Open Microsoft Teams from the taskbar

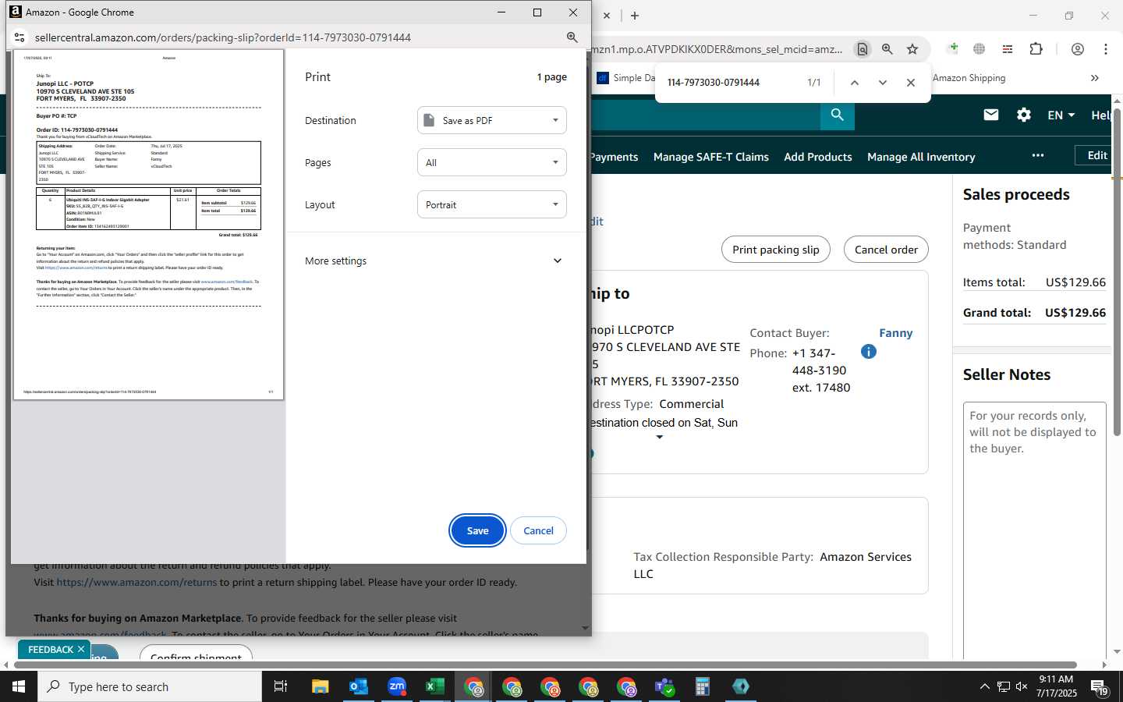tap(664, 686)
